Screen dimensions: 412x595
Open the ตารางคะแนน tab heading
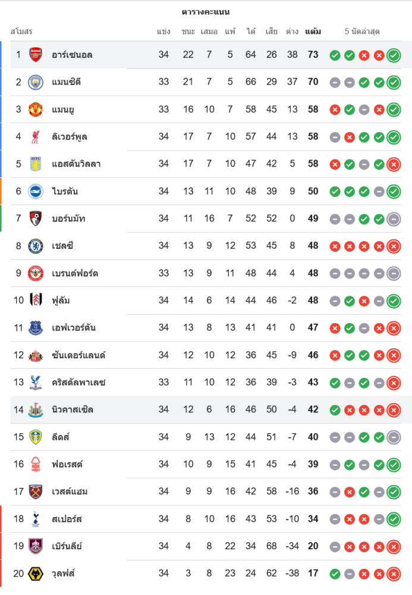click(206, 12)
